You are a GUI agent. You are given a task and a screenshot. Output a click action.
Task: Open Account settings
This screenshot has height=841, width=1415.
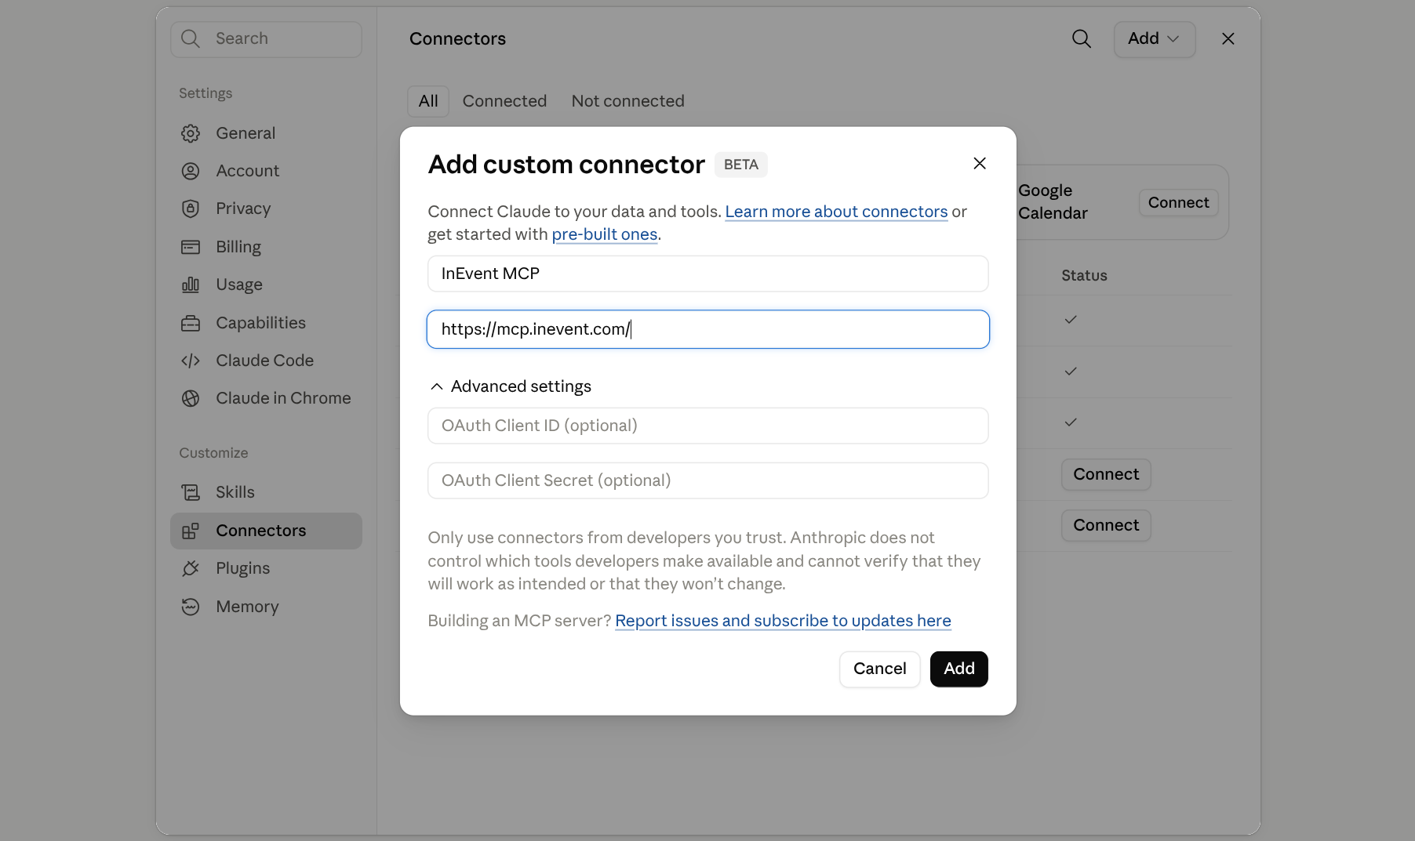coord(266,171)
